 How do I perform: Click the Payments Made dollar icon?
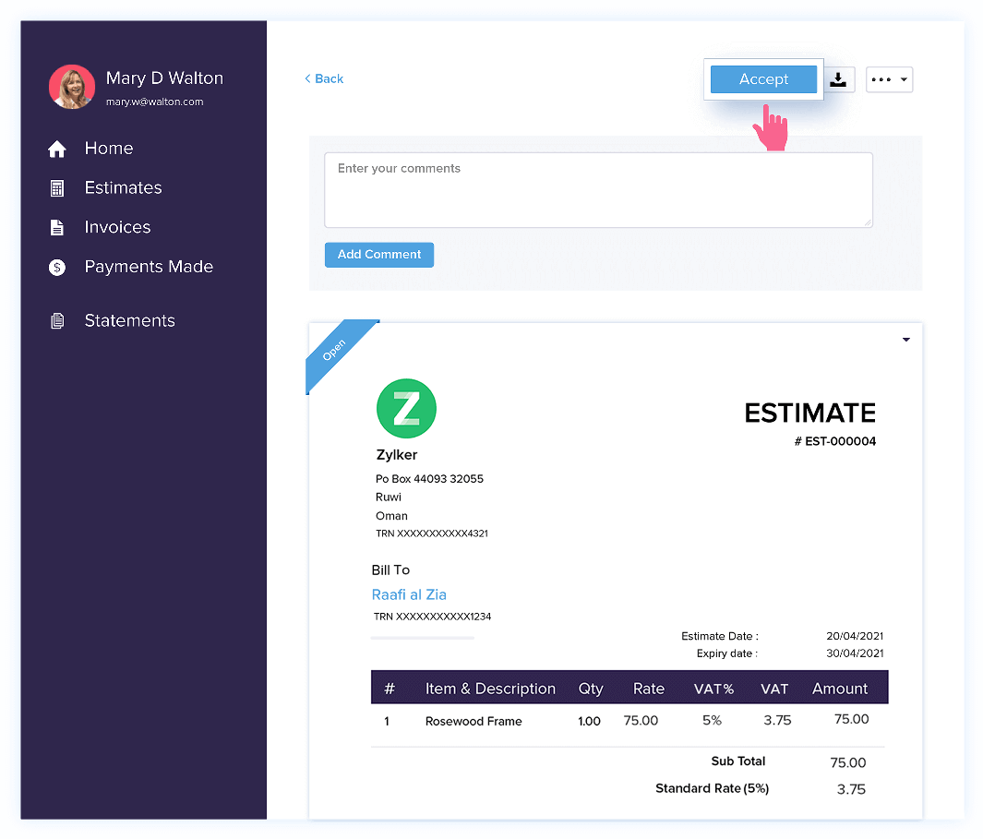57,268
